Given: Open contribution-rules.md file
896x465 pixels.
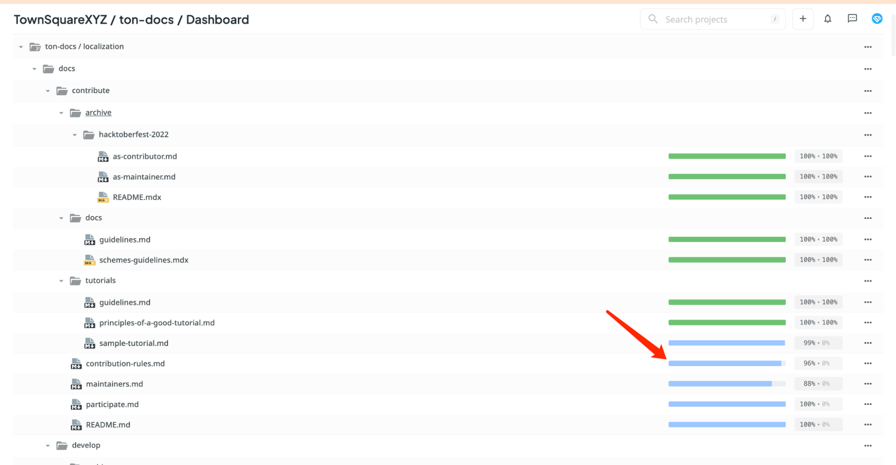Looking at the screenshot, I should 125,363.
